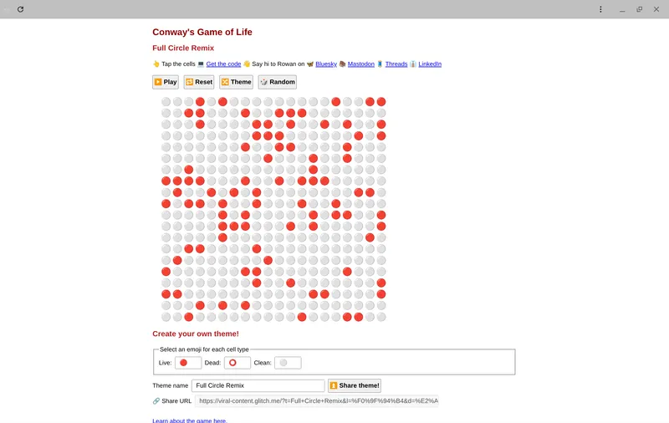This screenshot has width=669, height=423.
Task: Click the Share theme! button
Action: coord(355,385)
